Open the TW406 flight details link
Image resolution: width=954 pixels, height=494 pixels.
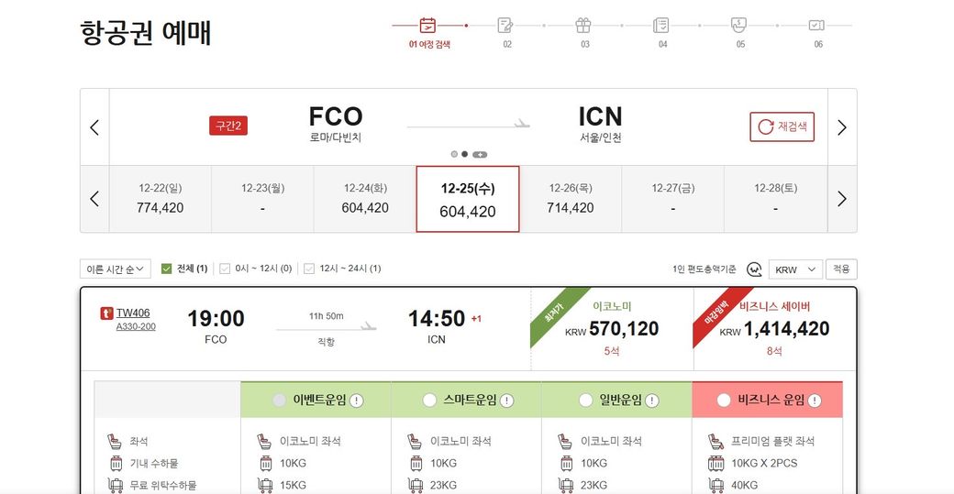pyautogui.click(x=132, y=313)
